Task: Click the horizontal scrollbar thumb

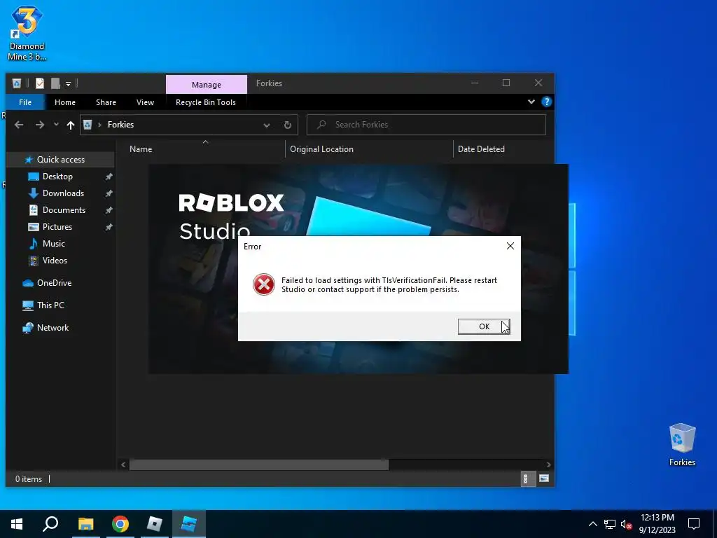Action: tap(259, 464)
